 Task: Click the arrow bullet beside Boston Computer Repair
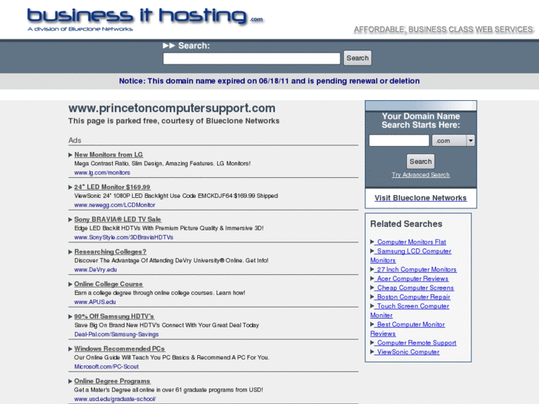372,297
